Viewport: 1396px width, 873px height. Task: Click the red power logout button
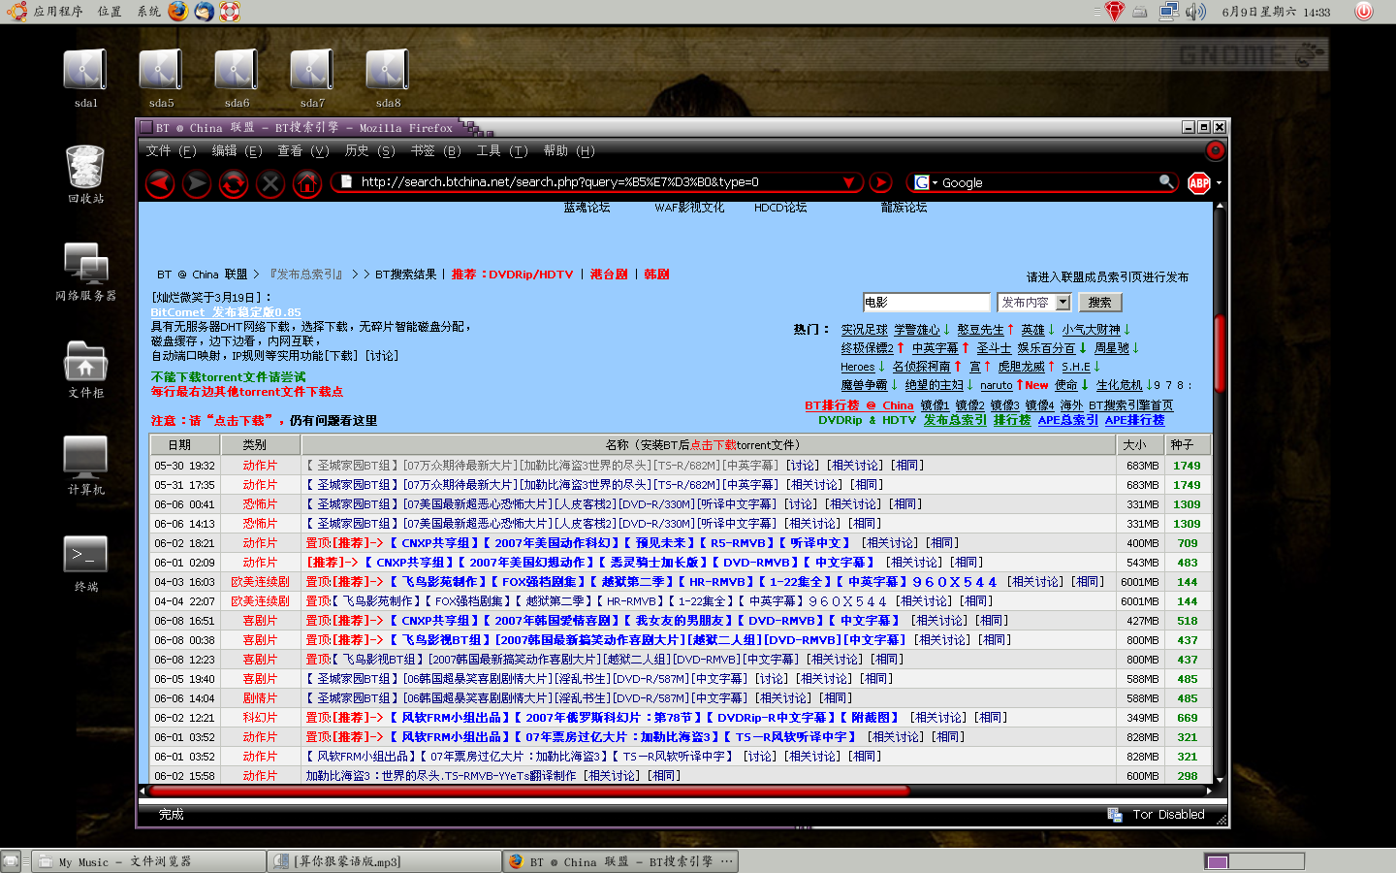[x=1364, y=12]
